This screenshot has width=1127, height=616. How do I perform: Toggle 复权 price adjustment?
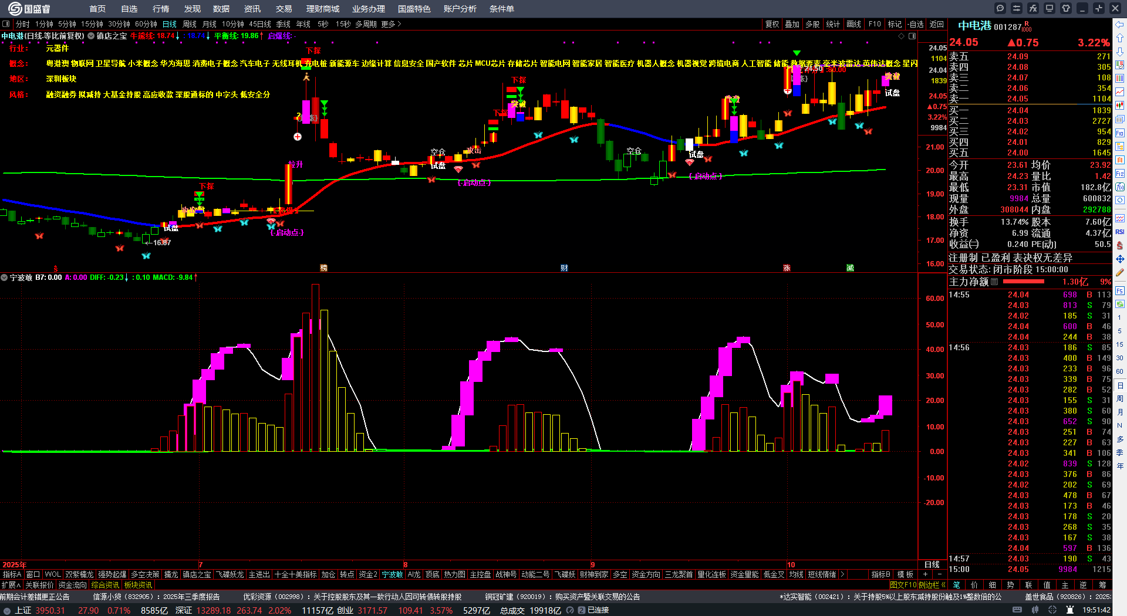tap(772, 24)
